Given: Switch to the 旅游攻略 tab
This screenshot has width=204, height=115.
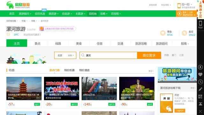Looking at the screenshot, I should [x=141, y=43].
